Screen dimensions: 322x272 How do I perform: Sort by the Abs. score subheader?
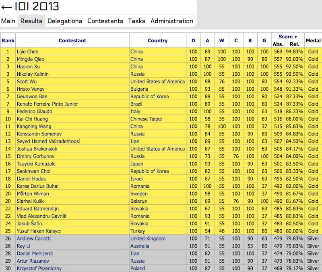coord(278,44)
